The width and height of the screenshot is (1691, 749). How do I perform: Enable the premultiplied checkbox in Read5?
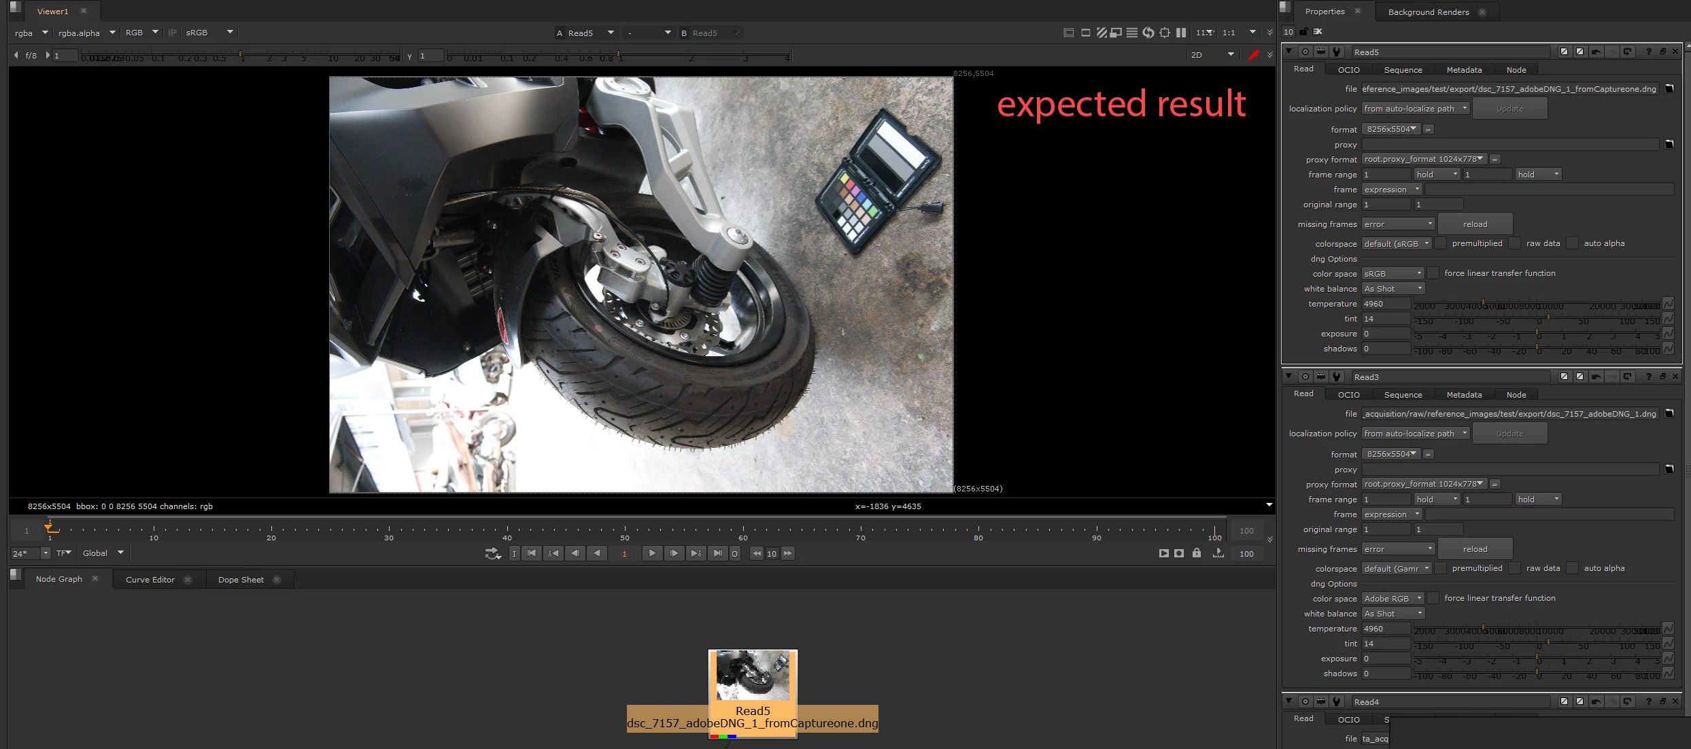click(1441, 243)
